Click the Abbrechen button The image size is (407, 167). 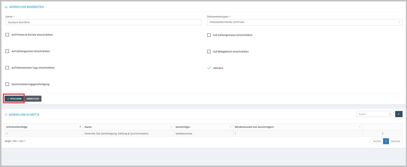click(33, 99)
